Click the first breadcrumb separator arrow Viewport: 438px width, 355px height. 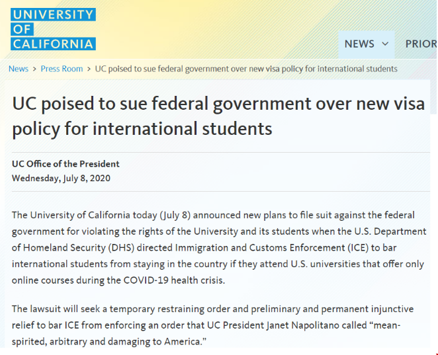click(x=34, y=69)
